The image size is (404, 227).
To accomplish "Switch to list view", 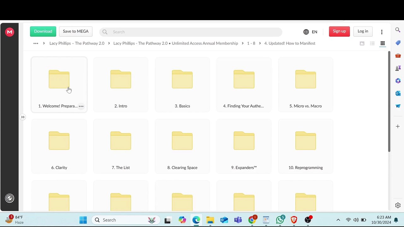I will [x=372, y=43].
